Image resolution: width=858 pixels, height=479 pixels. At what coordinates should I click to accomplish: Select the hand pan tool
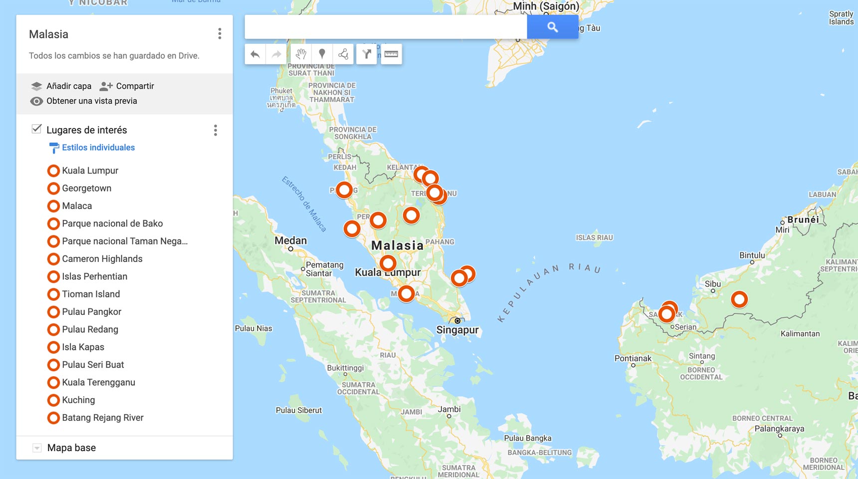click(x=301, y=54)
